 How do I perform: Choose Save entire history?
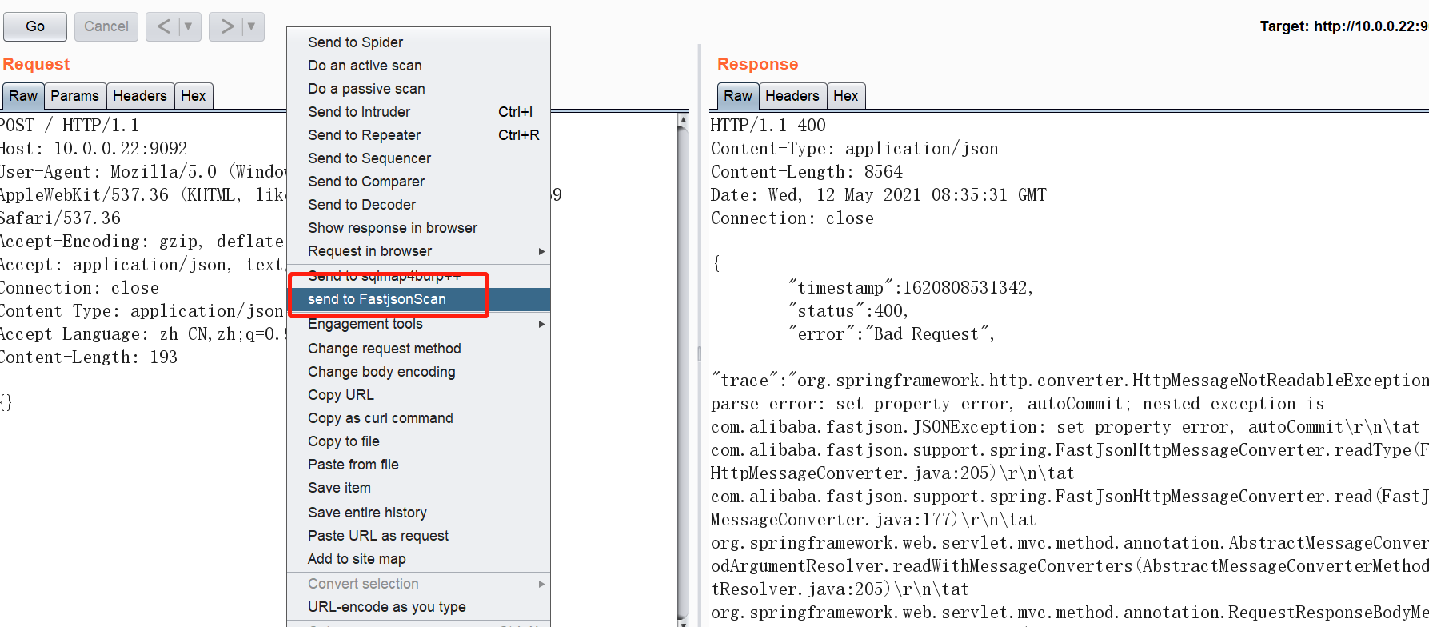pyautogui.click(x=418, y=513)
